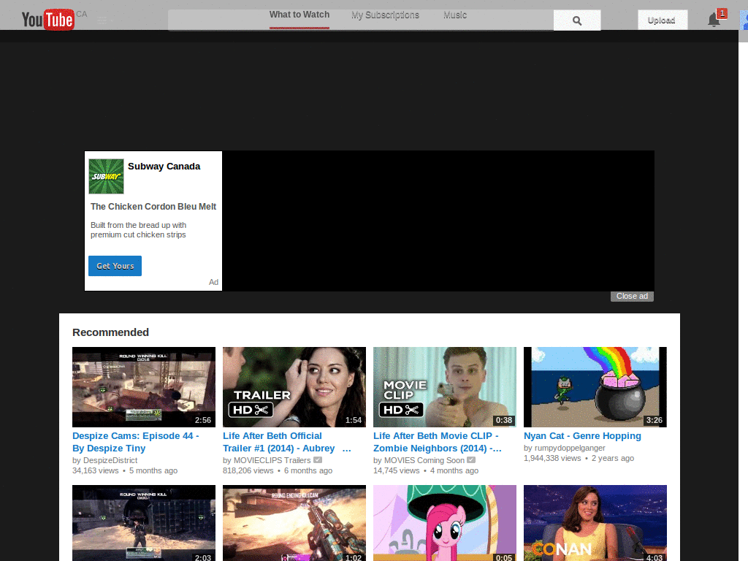
Task: Click the Get Yours ad button
Action: (x=115, y=266)
